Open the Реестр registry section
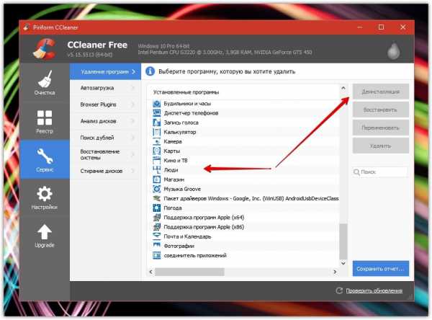 pos(44,120)
